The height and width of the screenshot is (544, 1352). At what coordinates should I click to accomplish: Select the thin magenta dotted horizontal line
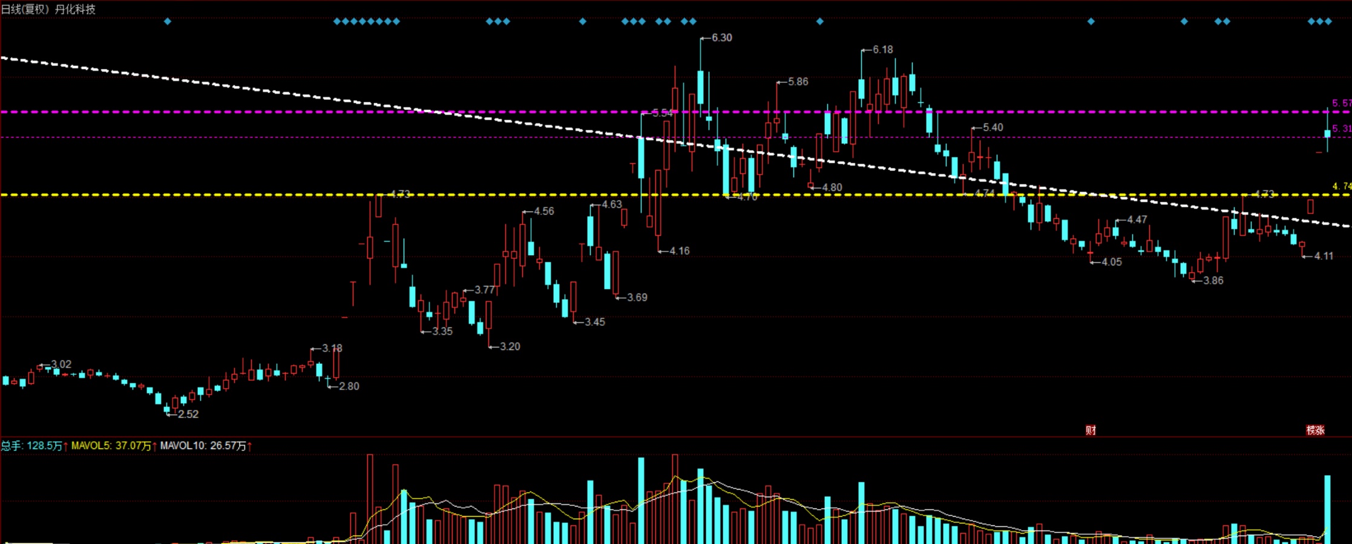676,137
